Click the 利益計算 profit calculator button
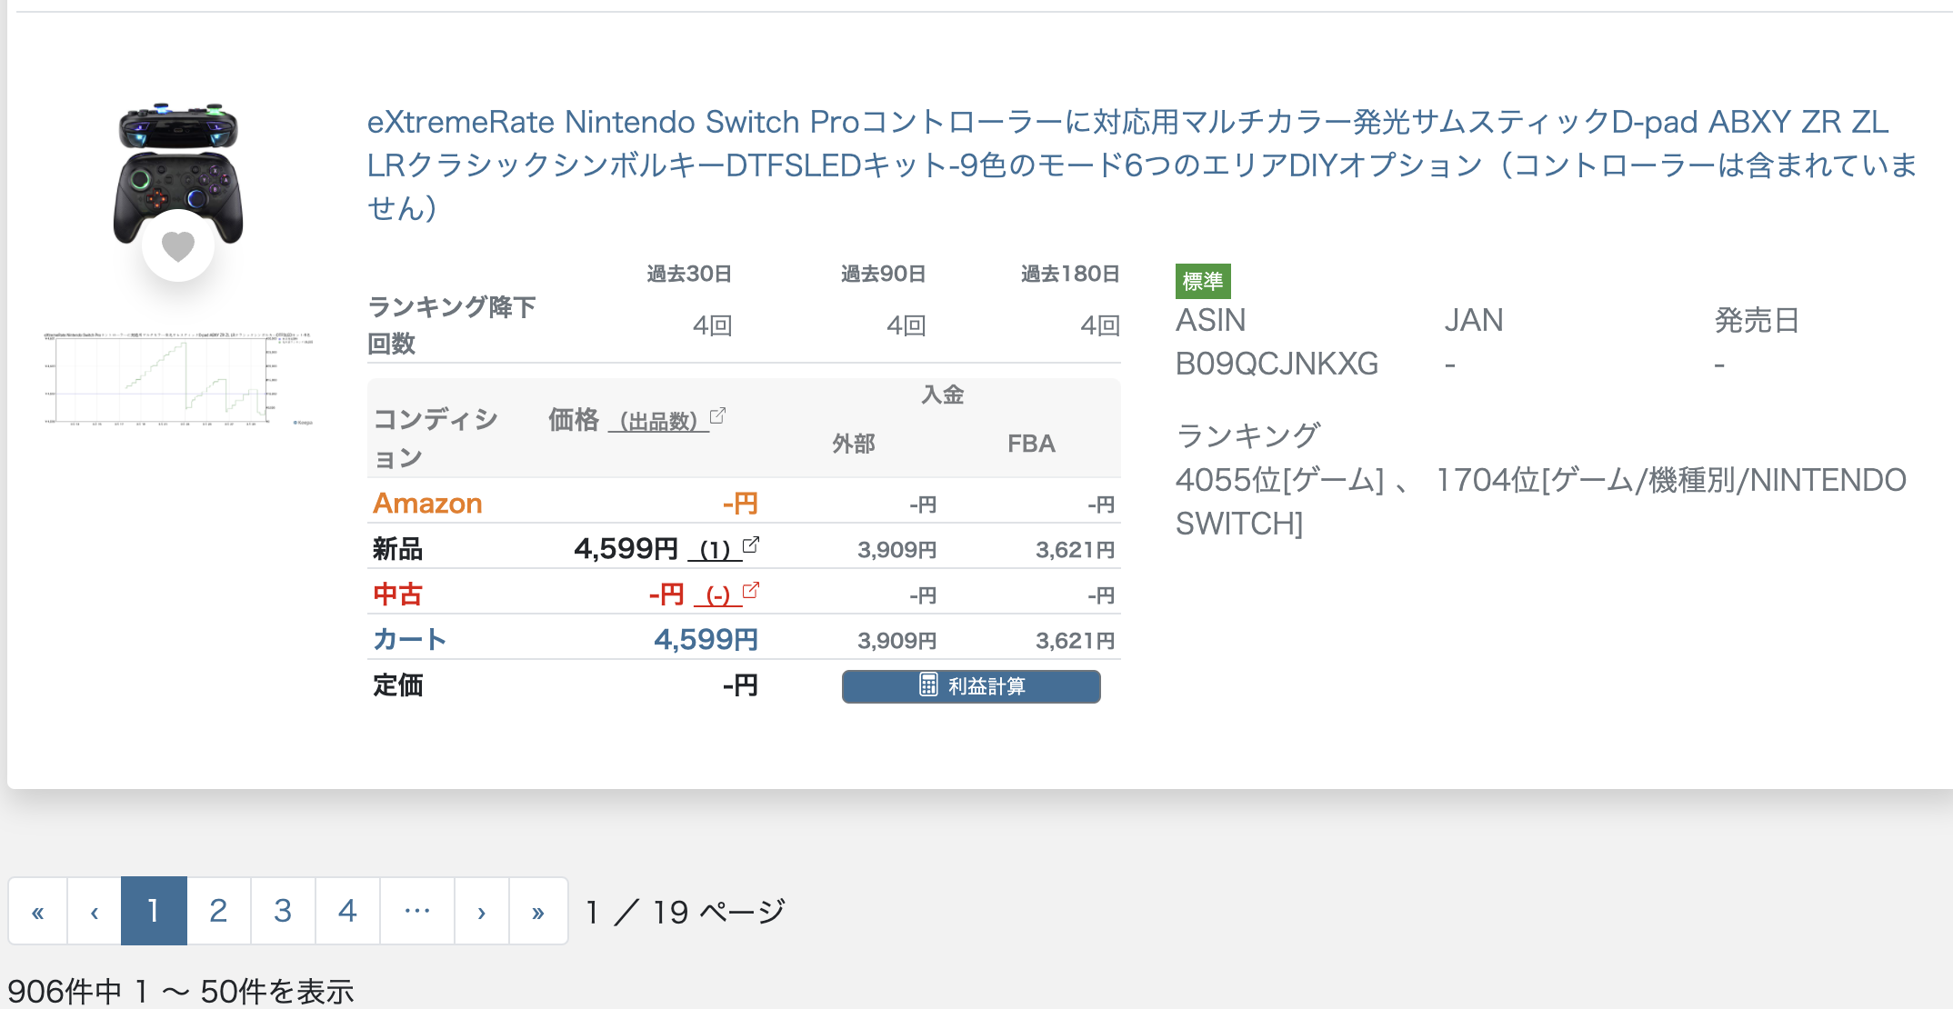The image size is (1953, 1009). pos(971,686)
